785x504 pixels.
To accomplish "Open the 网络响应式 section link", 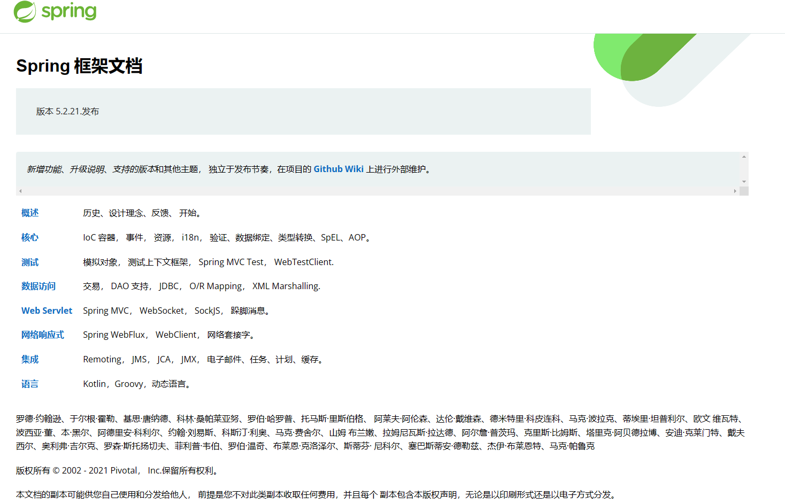I will coord(43,335).
